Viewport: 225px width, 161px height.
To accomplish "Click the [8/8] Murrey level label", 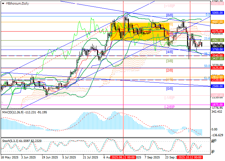I will [169, 15].
